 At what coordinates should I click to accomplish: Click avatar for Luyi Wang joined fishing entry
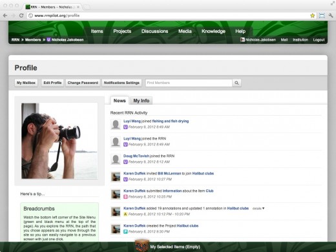(x=116, y=124)
